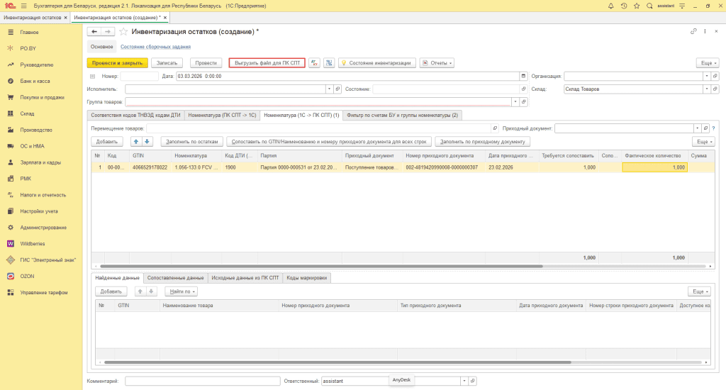Click into the Комментарий input field
The height and width of the screenshot is (390, 726).
[202, 381]
